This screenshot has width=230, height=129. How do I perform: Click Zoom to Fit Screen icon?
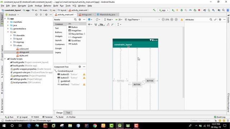pyautogui.click(x=176, y=19)
